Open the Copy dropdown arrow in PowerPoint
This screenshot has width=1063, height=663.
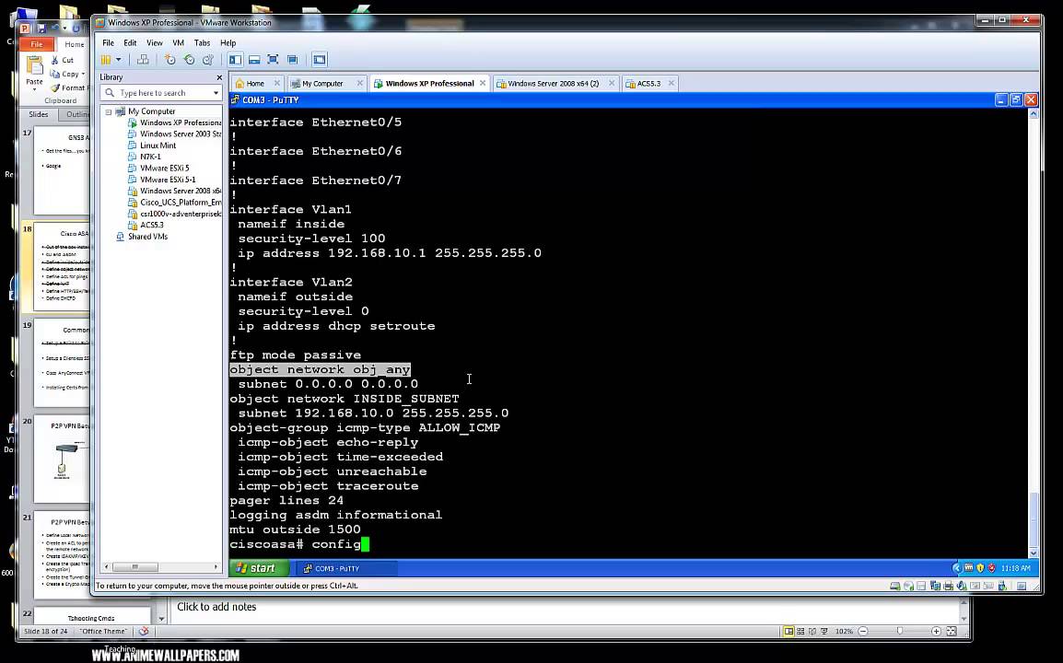tap(83, 74)
